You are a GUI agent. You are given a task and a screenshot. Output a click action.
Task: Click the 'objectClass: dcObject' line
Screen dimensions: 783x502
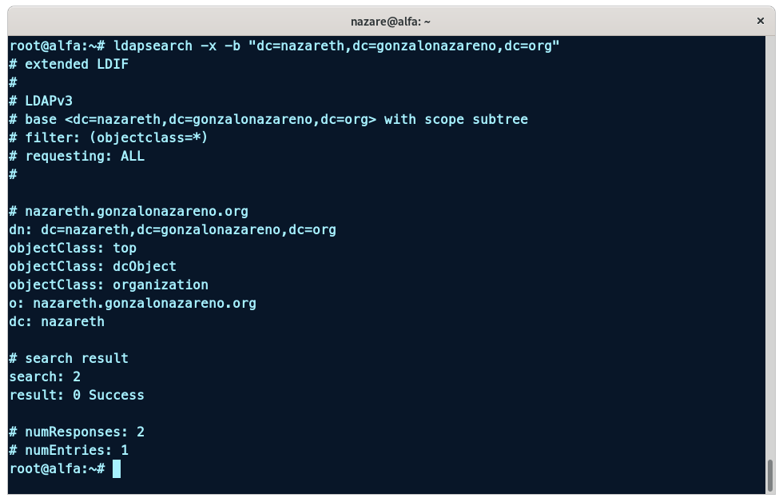pos(93,266)
